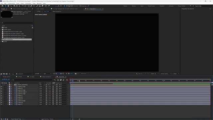Image resolution: width=213 pixels, height=120 pixels.
Task: Select the Type tool
Action: click(x=34, y=6)
